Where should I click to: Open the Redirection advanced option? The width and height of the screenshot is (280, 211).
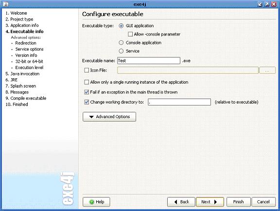(x=26, y=43)
